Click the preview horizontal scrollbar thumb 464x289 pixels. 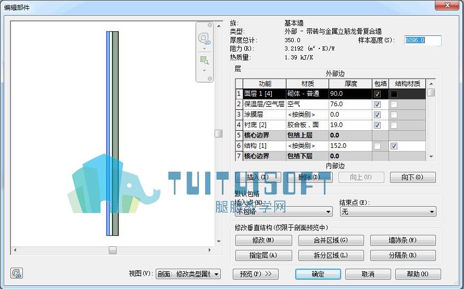click(112, 250)
